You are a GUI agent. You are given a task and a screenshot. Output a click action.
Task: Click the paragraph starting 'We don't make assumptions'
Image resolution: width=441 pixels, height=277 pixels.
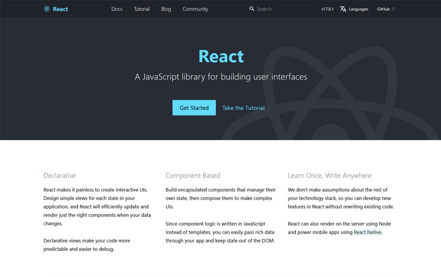point(341,198)
